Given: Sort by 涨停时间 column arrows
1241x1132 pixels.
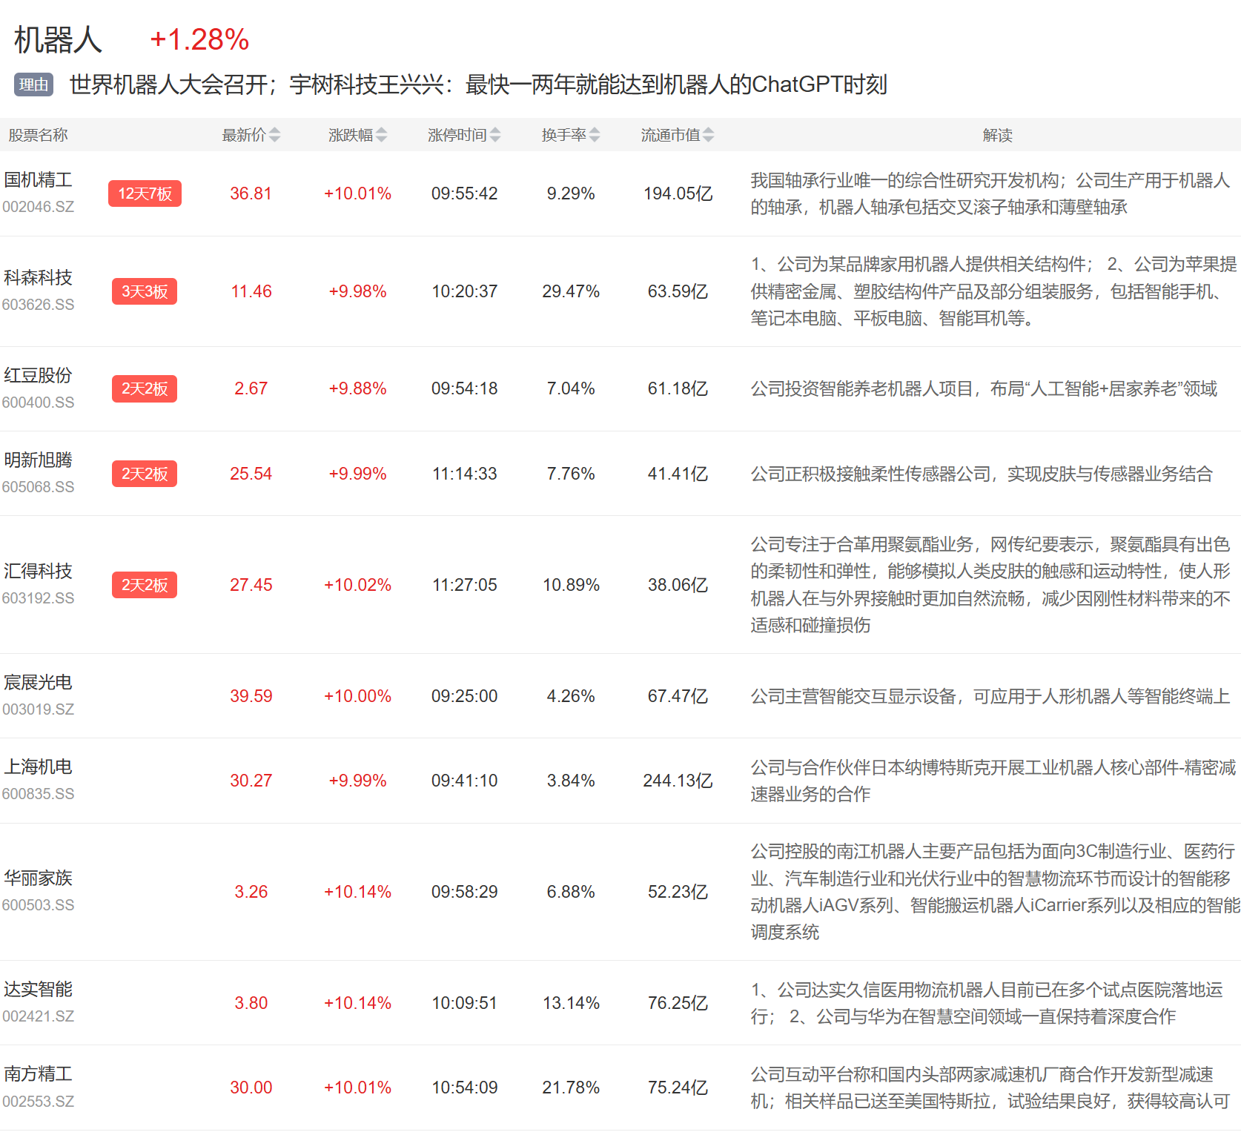Looking at the screenshot, I should pyautogui.click(x=495, y=135).
